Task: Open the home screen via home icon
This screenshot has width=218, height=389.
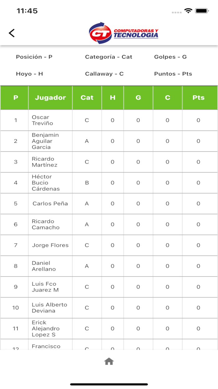Action: tap(109, 361)
